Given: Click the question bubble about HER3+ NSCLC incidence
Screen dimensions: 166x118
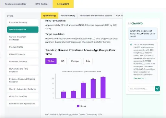Looking at the screenshot, I should [x=143, y=34].
